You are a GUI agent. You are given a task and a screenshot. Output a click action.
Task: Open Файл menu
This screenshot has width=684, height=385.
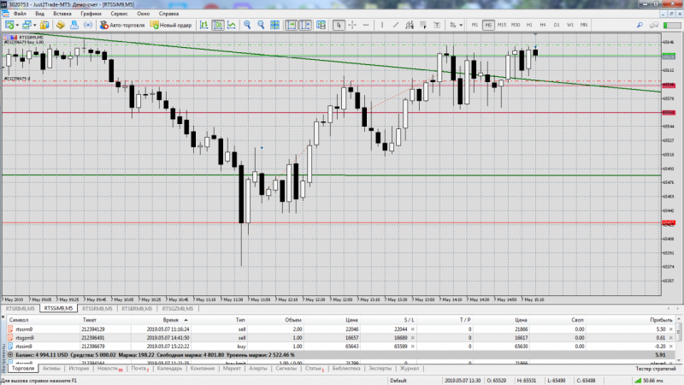pos(20,14)
